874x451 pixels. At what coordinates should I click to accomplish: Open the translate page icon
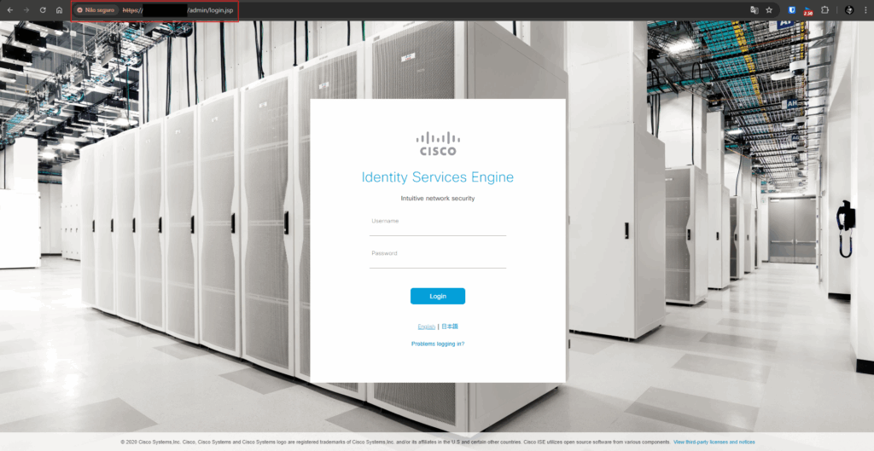click(755, 9)
